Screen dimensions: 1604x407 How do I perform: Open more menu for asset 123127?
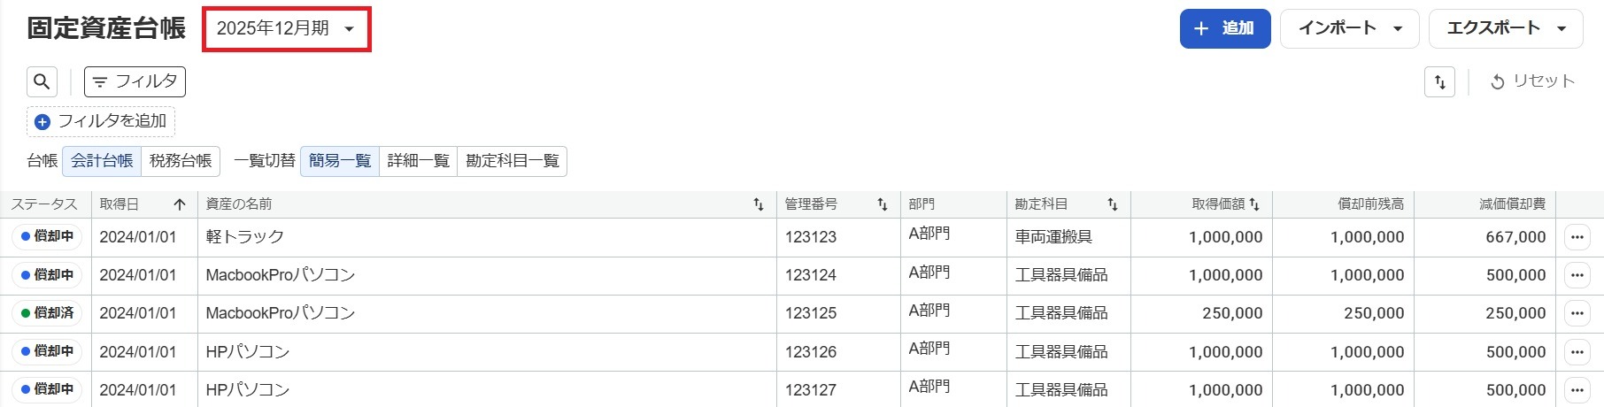tap(1577, 389)
